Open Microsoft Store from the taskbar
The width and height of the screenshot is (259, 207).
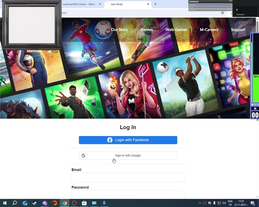[x=84, y=203]
